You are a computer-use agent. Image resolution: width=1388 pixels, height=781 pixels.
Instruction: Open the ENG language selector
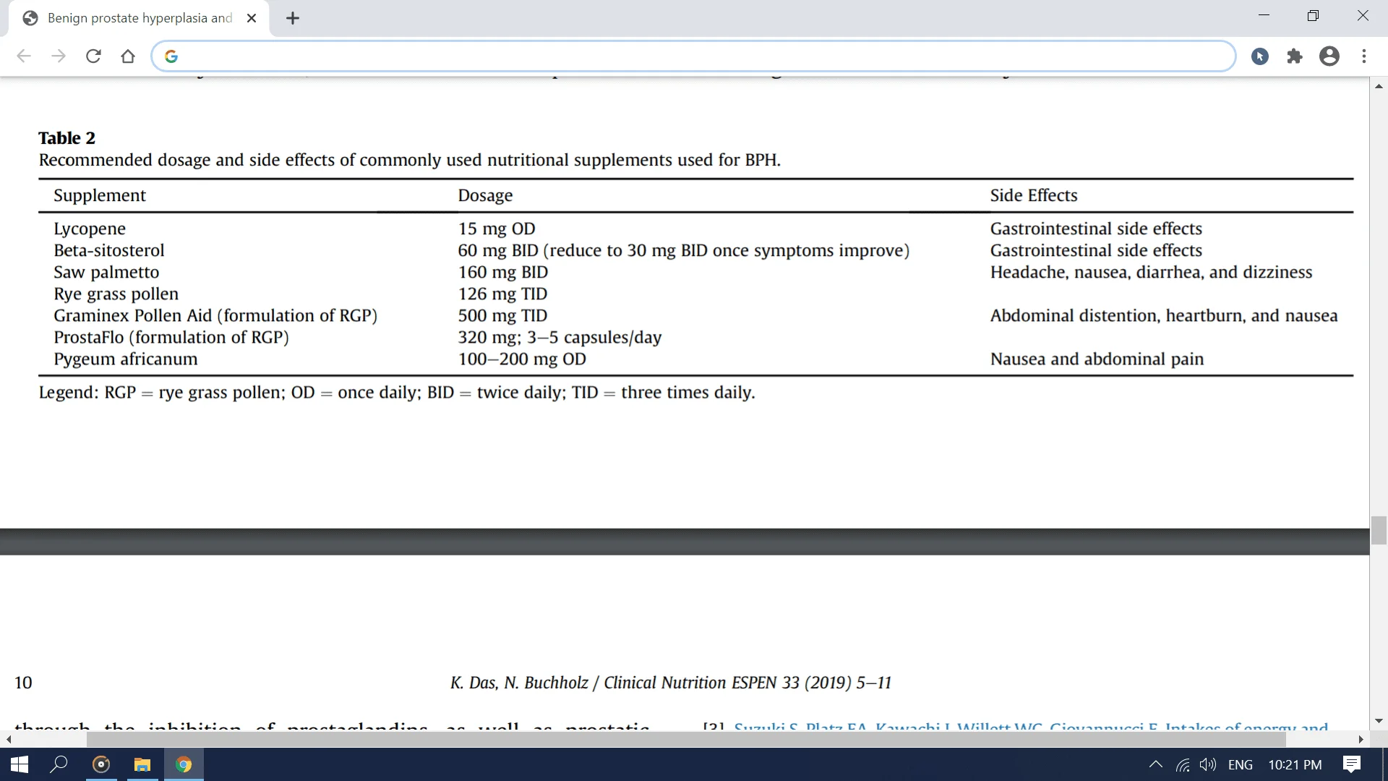1240,764
